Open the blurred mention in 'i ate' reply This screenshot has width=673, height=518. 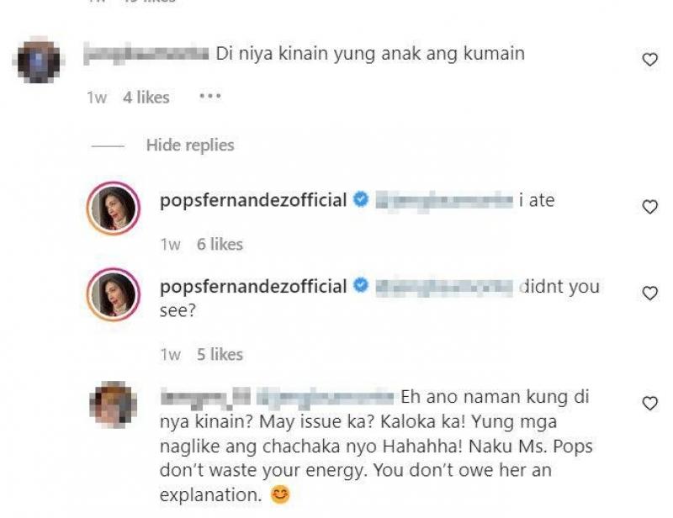[x=444, y=201]
